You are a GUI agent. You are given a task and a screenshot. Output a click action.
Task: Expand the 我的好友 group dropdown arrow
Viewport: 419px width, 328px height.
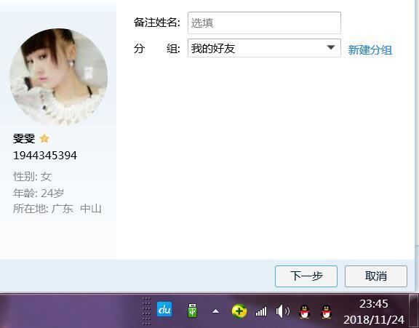331,48
